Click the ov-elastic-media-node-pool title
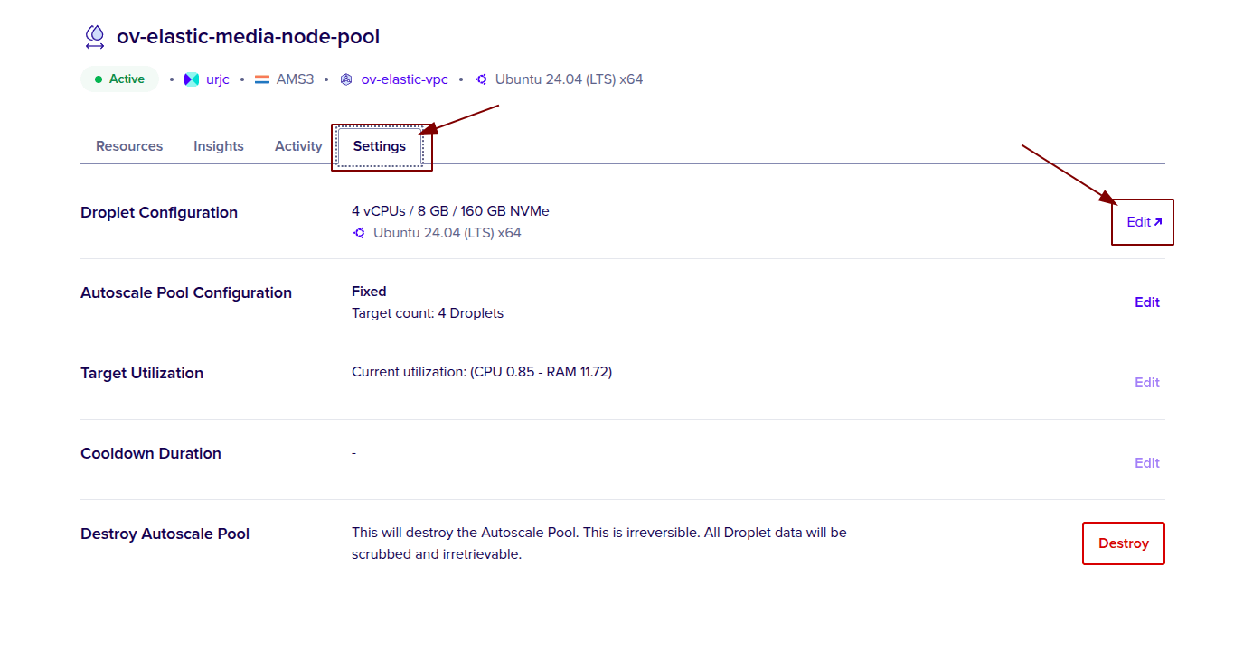This screenshot has width=1234, height=650. point(248,36)
